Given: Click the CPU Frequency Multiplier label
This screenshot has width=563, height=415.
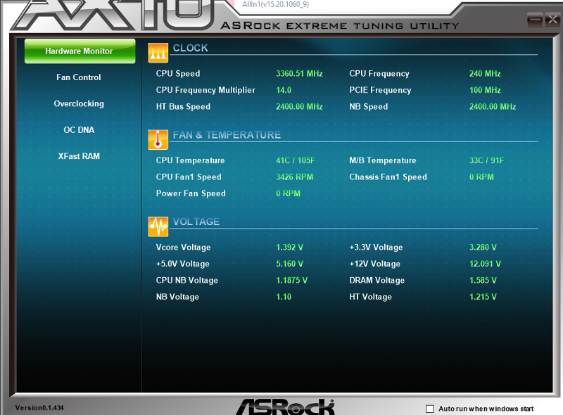Looking at the screenshot, I should [x=205, y=90].
